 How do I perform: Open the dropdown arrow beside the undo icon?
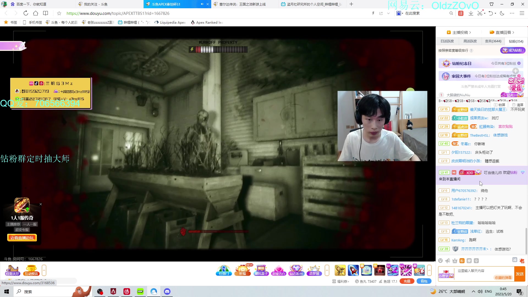click(496, 13)
